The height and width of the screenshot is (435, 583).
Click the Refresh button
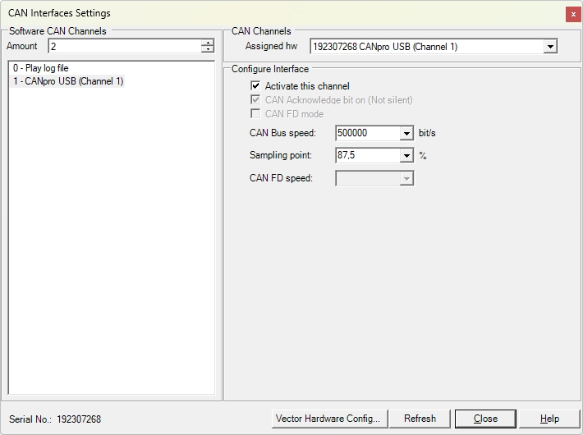[420, 419]
